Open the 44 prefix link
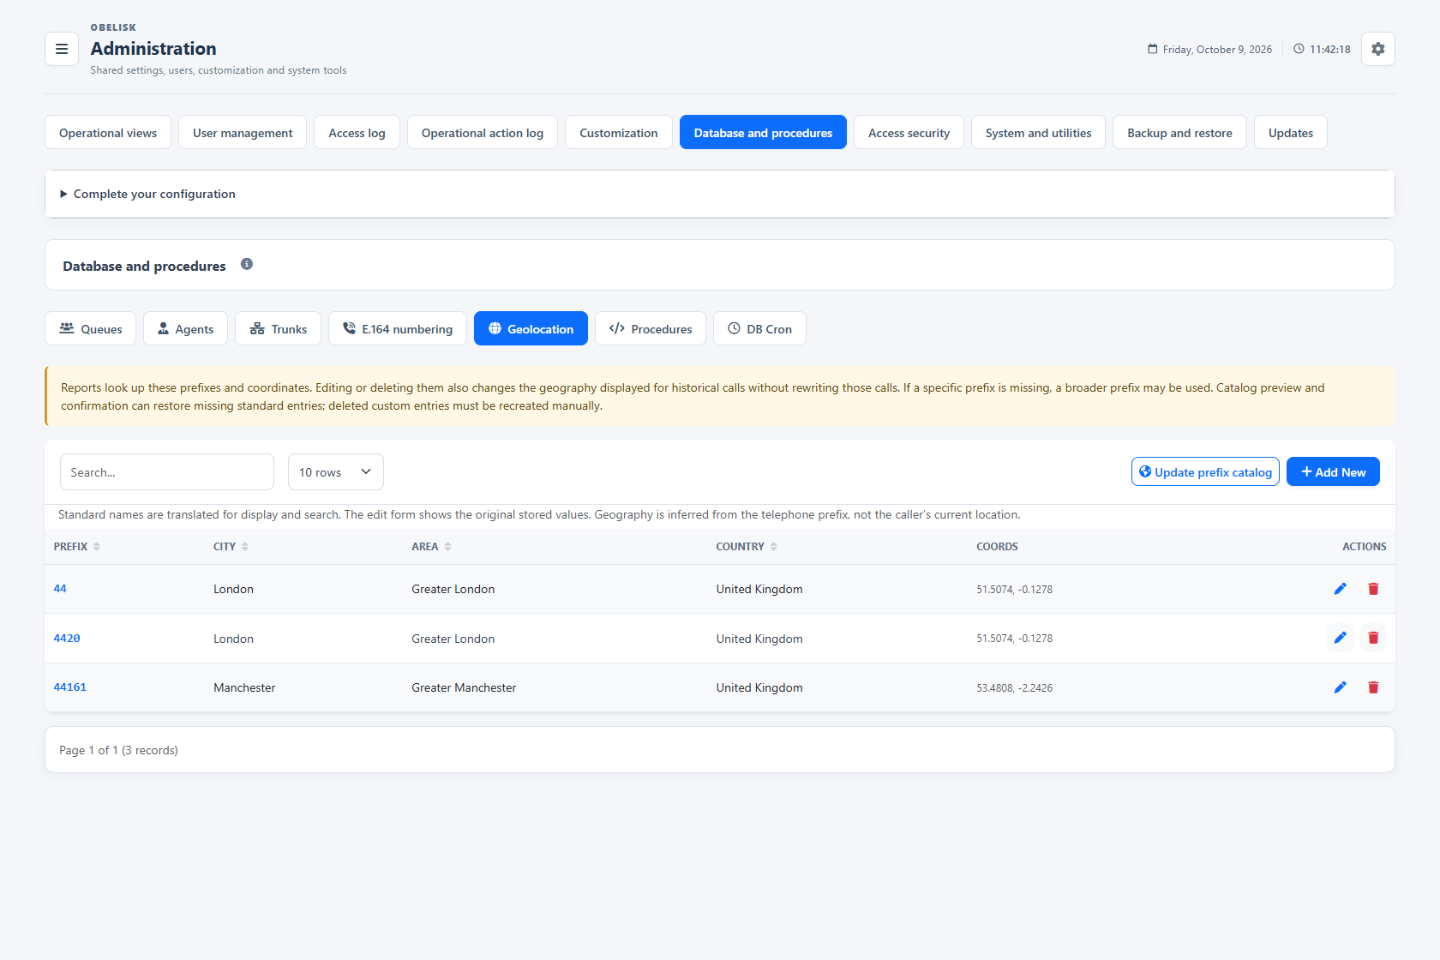Viewport: 1440px width, 960px height. point(60,589)
